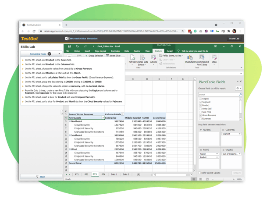Click Insert Slicer
The width and height of the screenshot is (263, 199).
[113, 56]
